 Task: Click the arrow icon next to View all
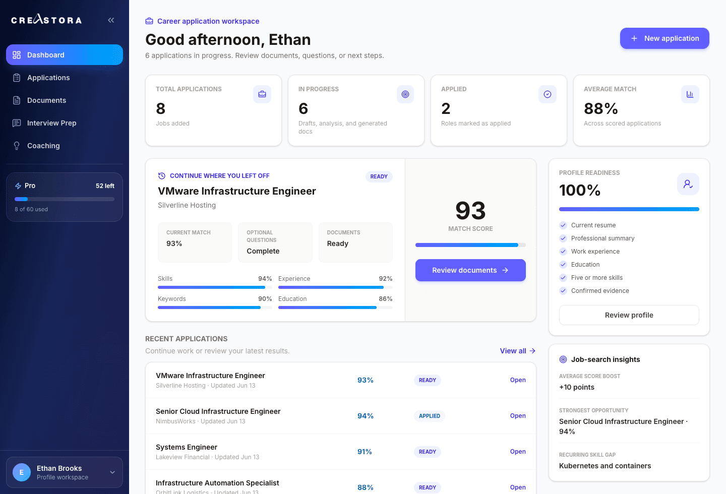(x=532, y=351)
